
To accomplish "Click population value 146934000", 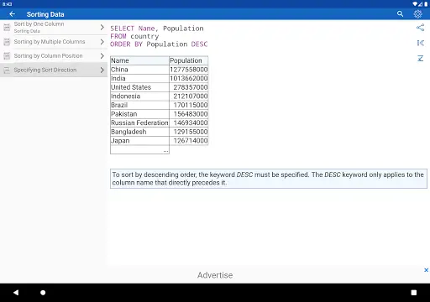I will click(x=188, y=122).
